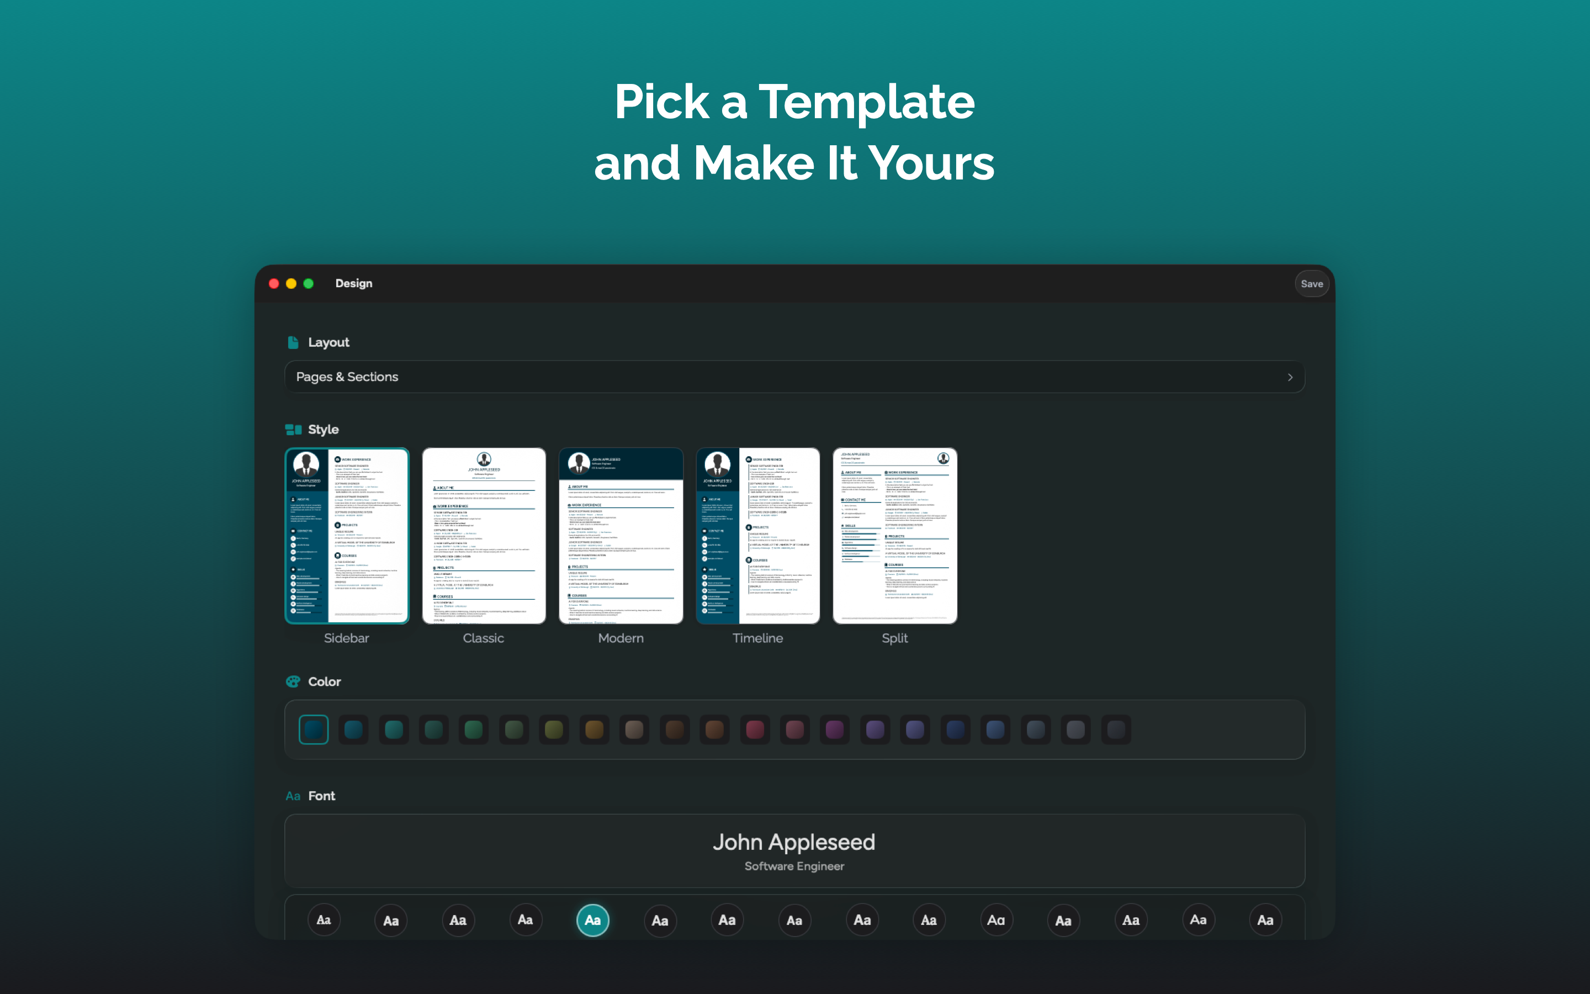1590x994 pixels.
Task: Select the Timeline resume template thumbnail
Action: 757,536
